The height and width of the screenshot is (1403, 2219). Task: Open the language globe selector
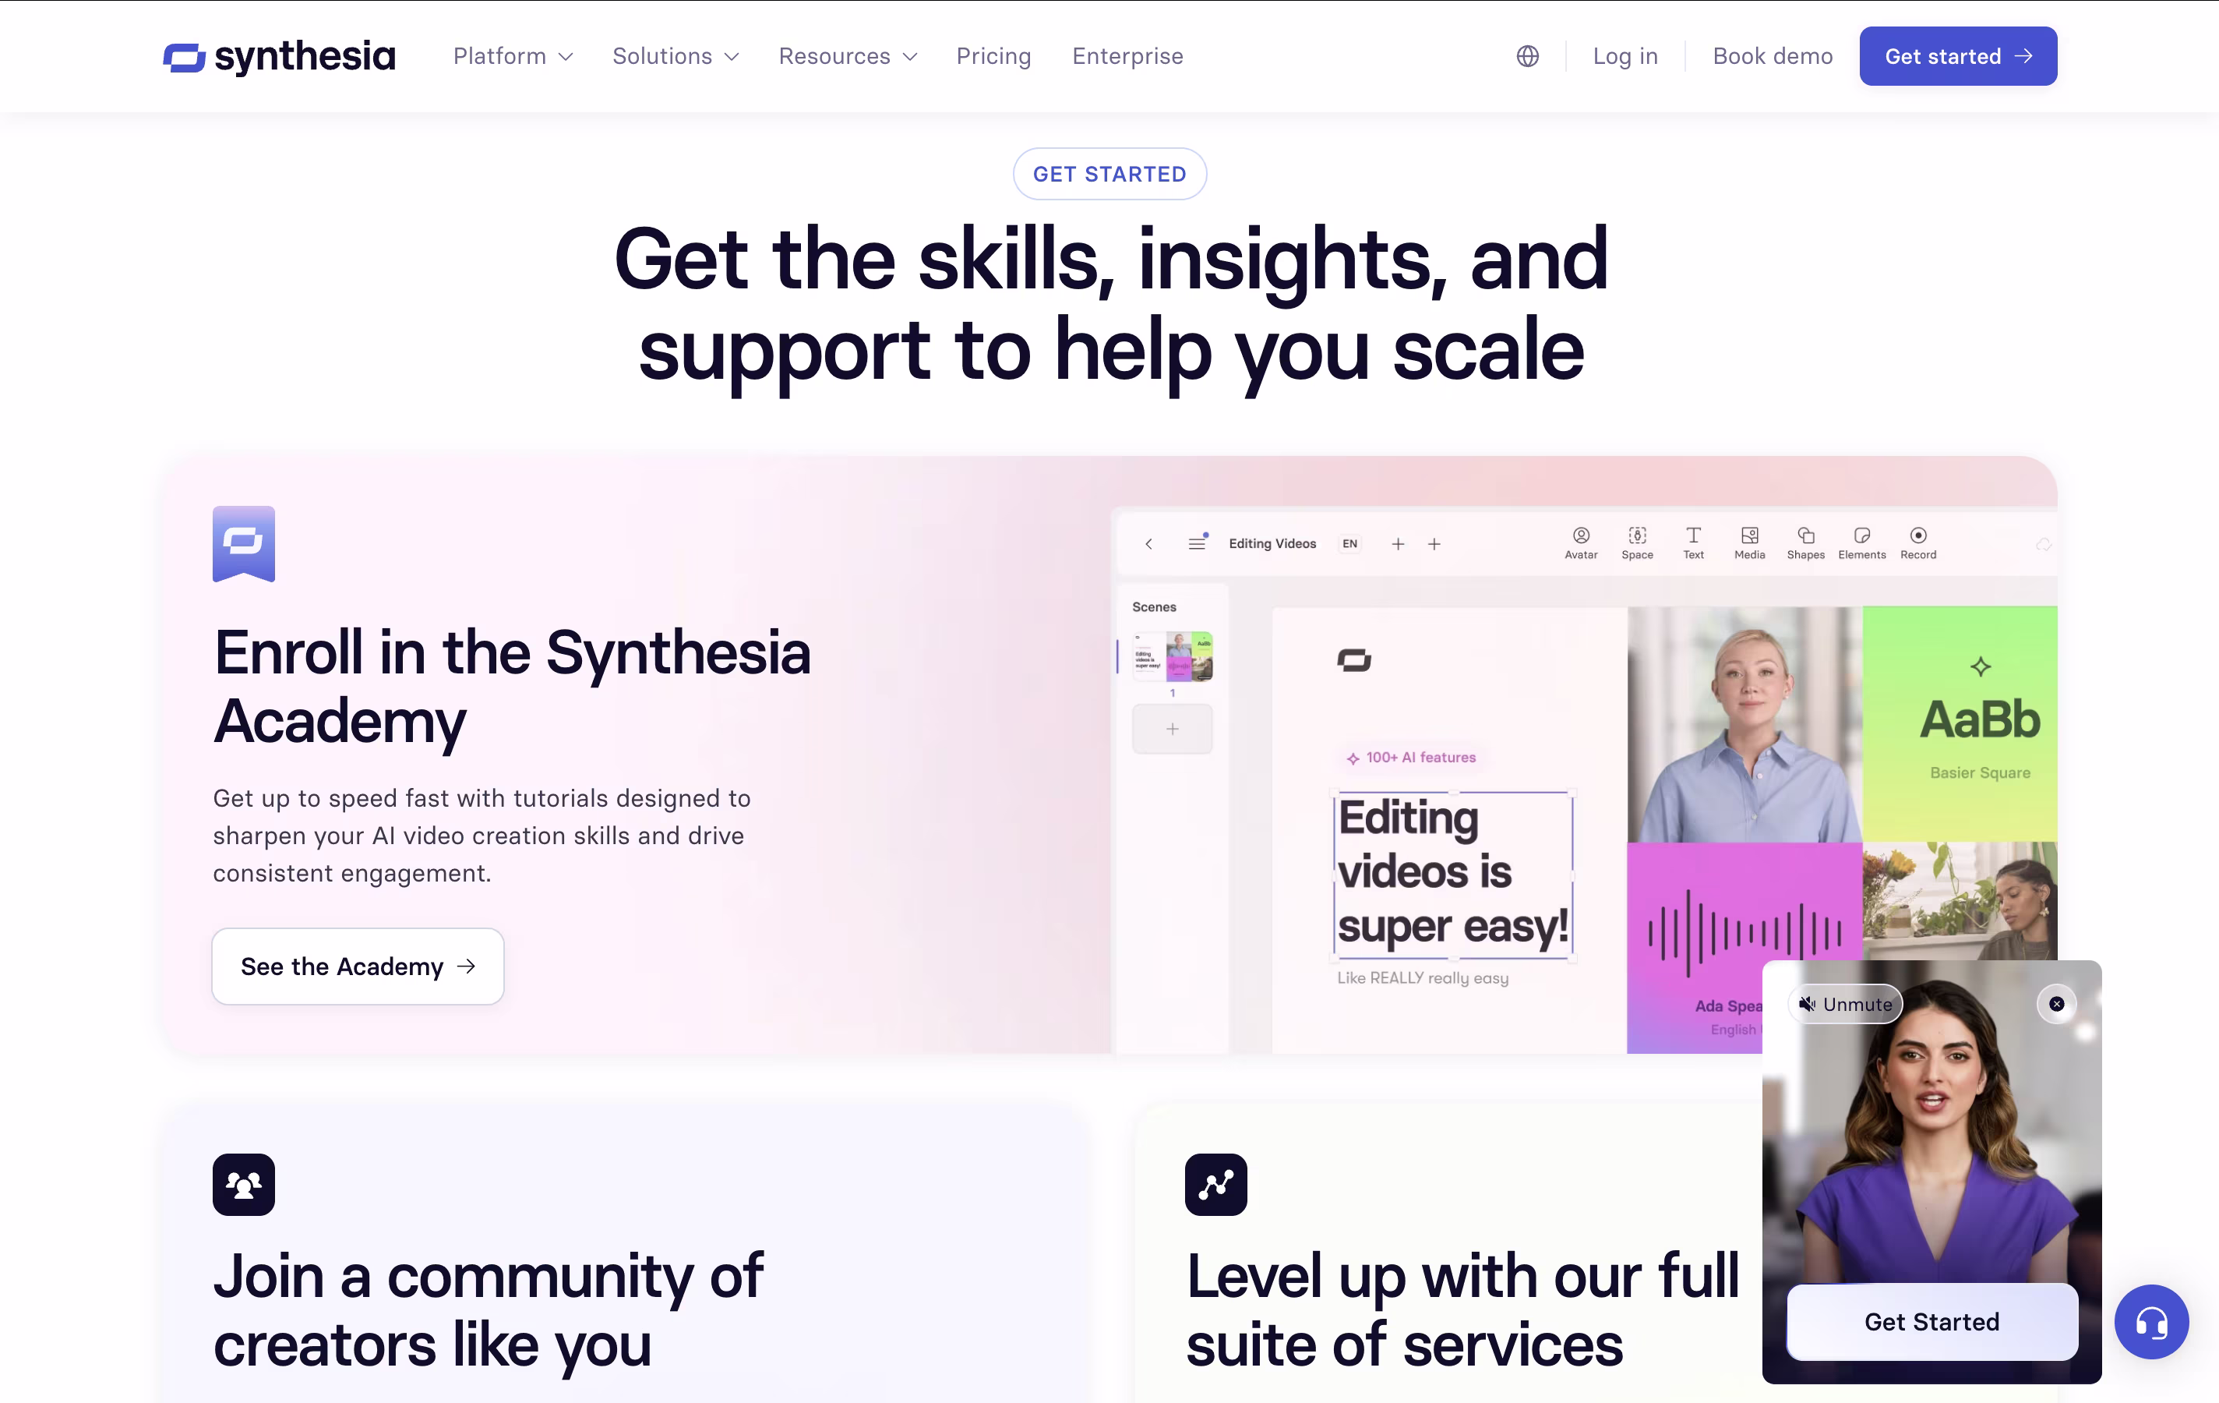tap(1527, 56)
